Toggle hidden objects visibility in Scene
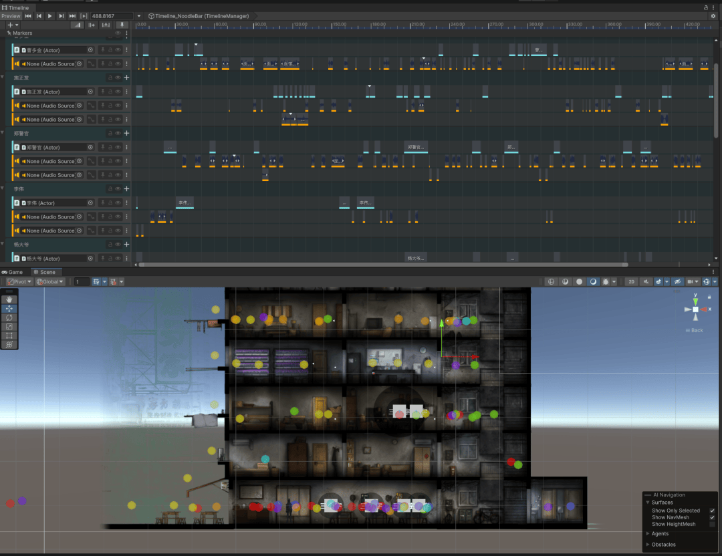Image resolution: width=722 pixels, height=556 pixels. click(x=677, y=282)
